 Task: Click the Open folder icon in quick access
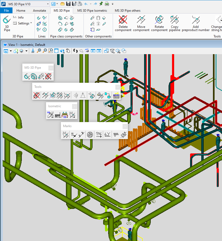point(62,4)
